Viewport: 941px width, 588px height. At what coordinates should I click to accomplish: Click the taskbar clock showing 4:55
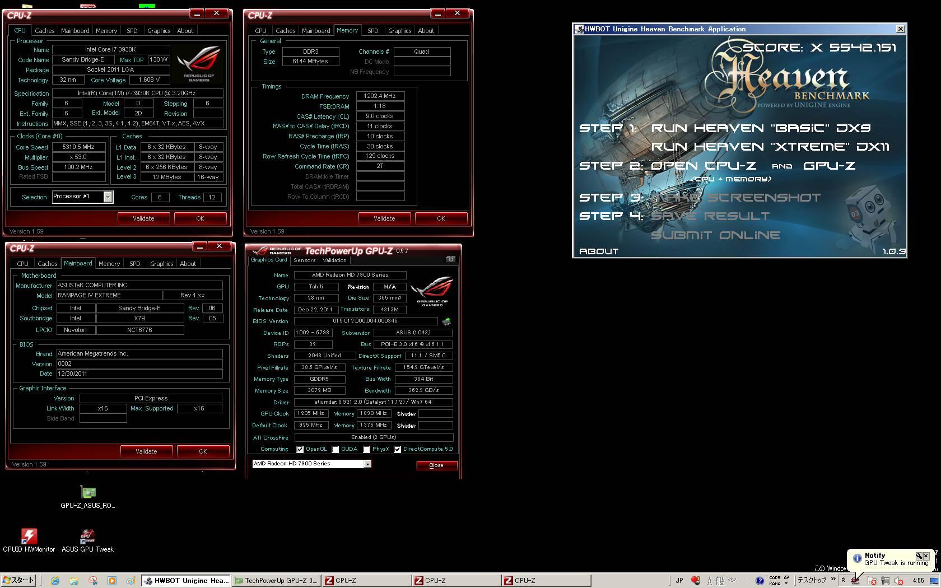pos(918,581)
